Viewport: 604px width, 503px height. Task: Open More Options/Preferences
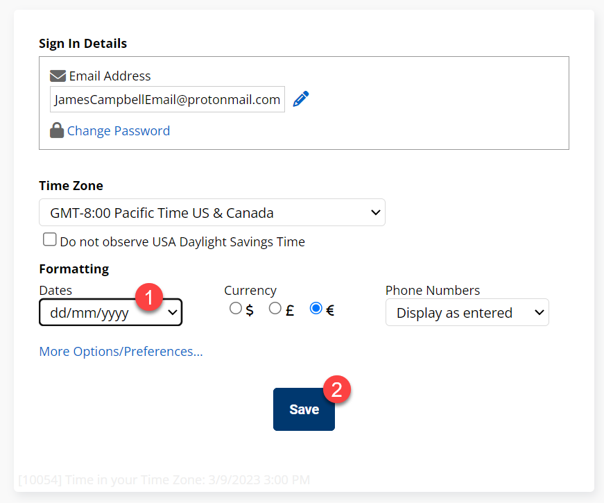pos(121,352)
